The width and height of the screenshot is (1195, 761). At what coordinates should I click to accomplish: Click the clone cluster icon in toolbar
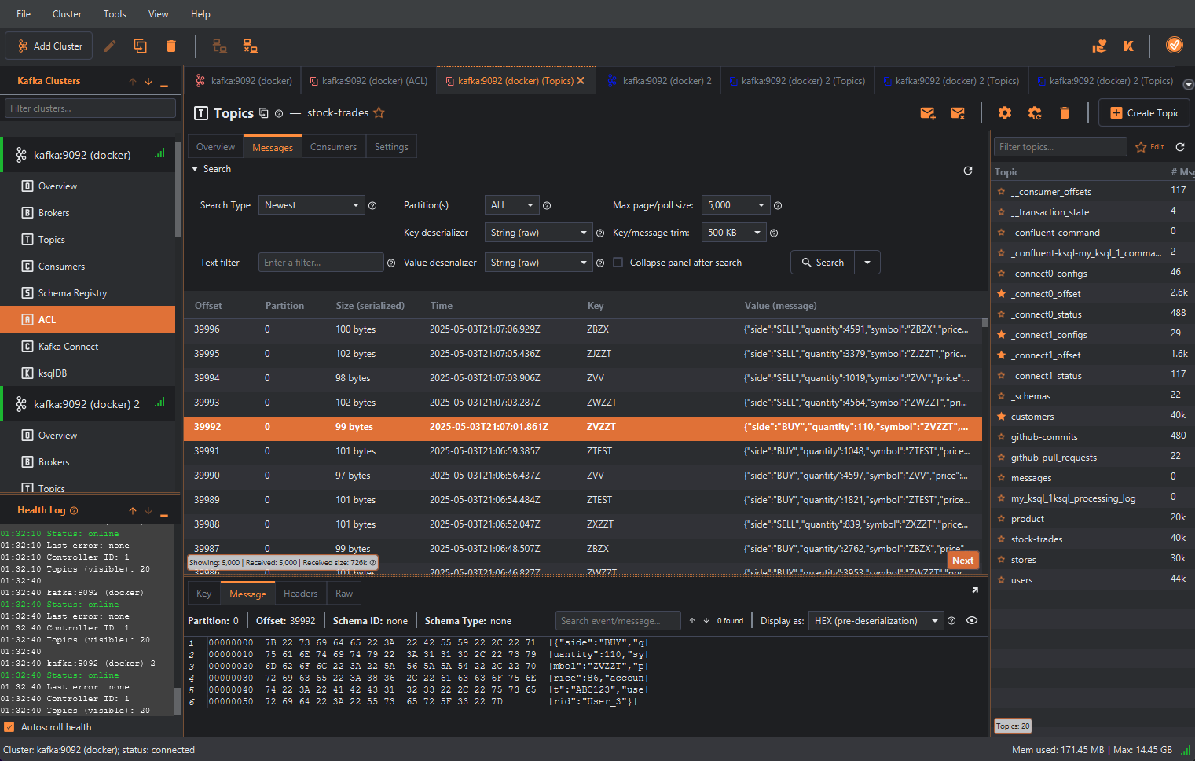tap(141, 46)
